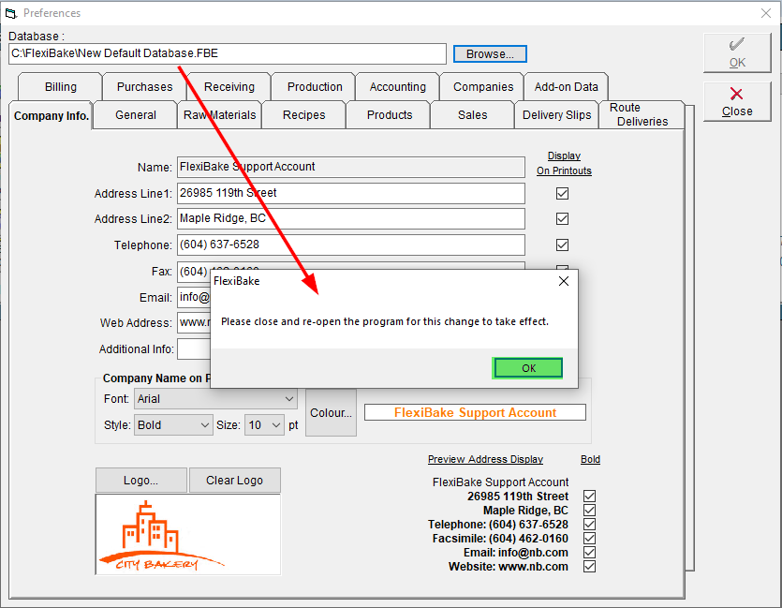Click preview text 'Facsimile: (604) 462-0160'

(500, 539)
